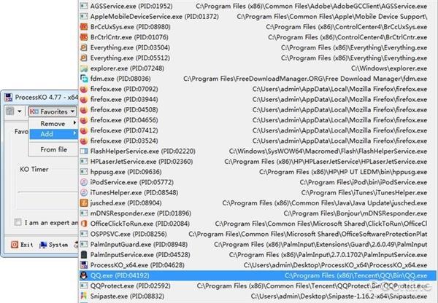Screen dimensions: 438x303
Task: Click the AppleMobileDeviceService.exe icon
Action: tap(84, 17)
